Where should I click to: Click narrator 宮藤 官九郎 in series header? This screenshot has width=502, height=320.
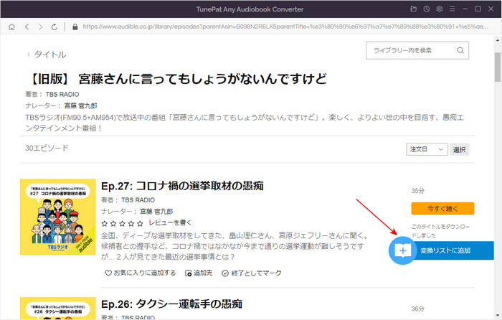(x=80, y=105)
